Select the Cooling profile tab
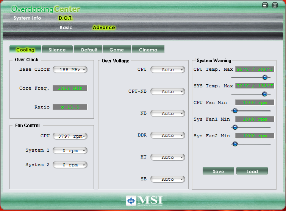Image resolution: width=286 pixels, height=211 pixels. click(25, 50)
